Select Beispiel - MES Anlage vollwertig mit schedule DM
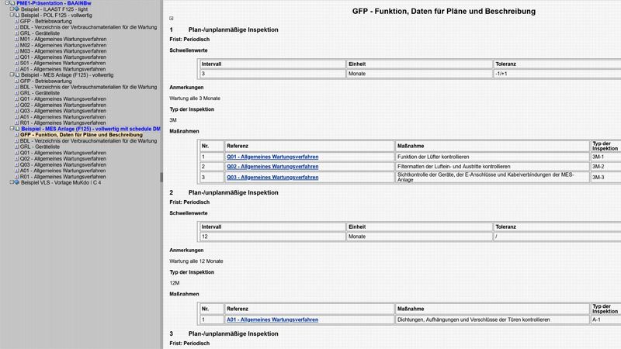Screen dimensions: 621x349 91,129
